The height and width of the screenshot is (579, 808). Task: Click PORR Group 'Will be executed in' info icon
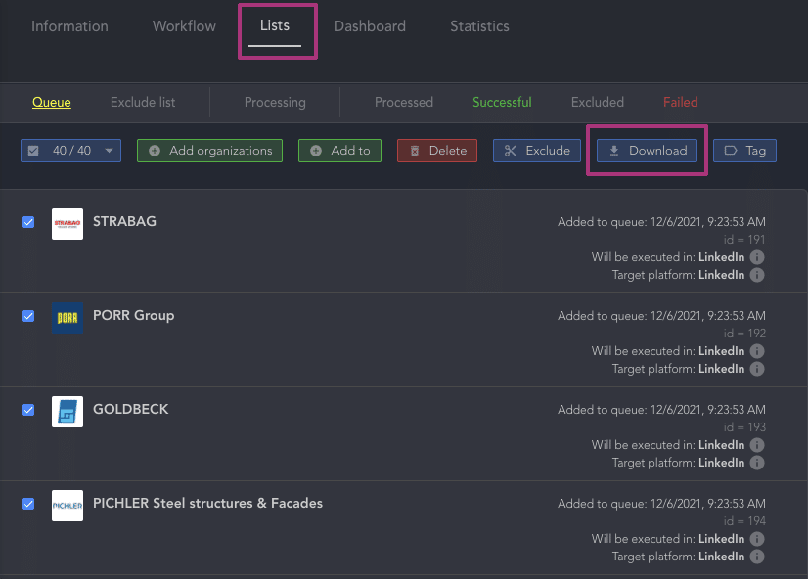(x=757, y=351)
